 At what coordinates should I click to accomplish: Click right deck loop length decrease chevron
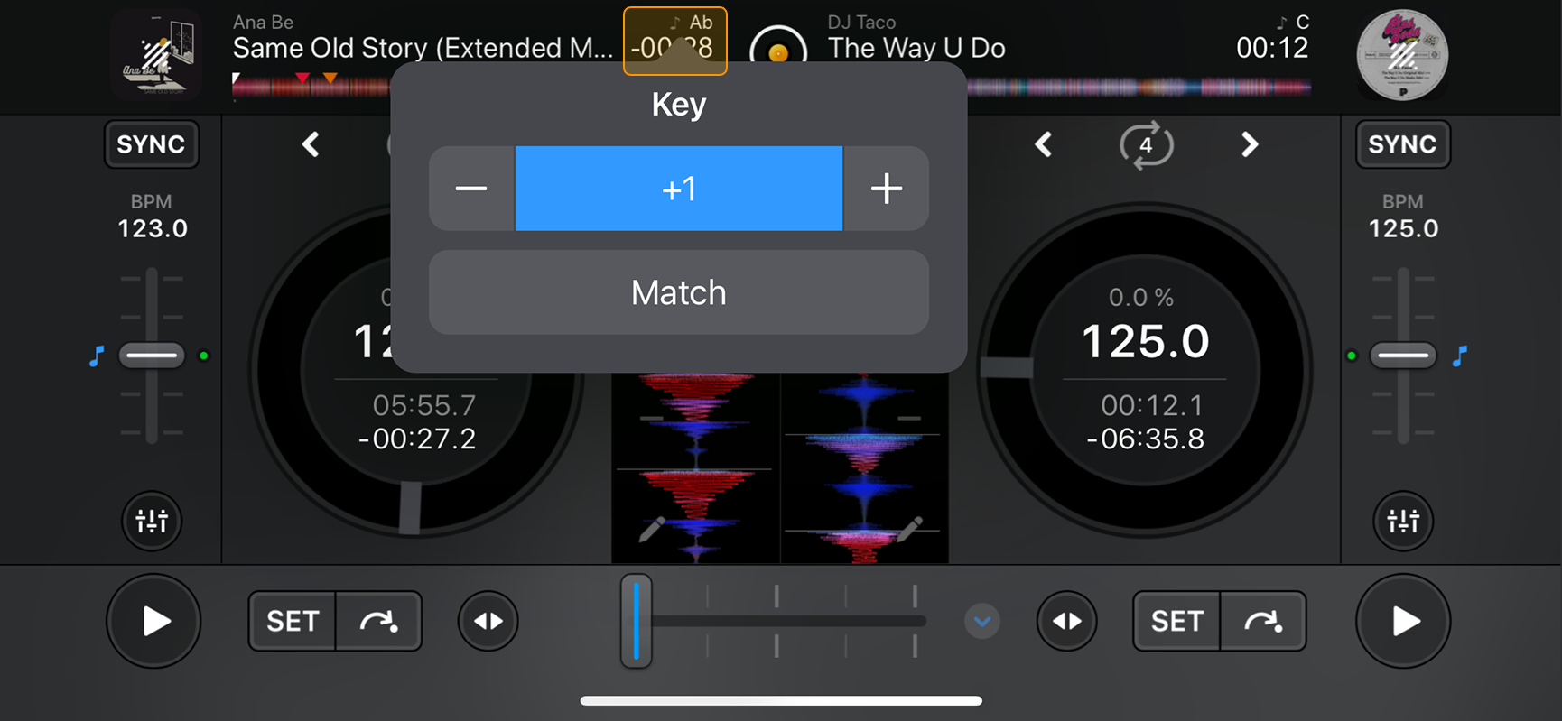[x=1044, y=144]
